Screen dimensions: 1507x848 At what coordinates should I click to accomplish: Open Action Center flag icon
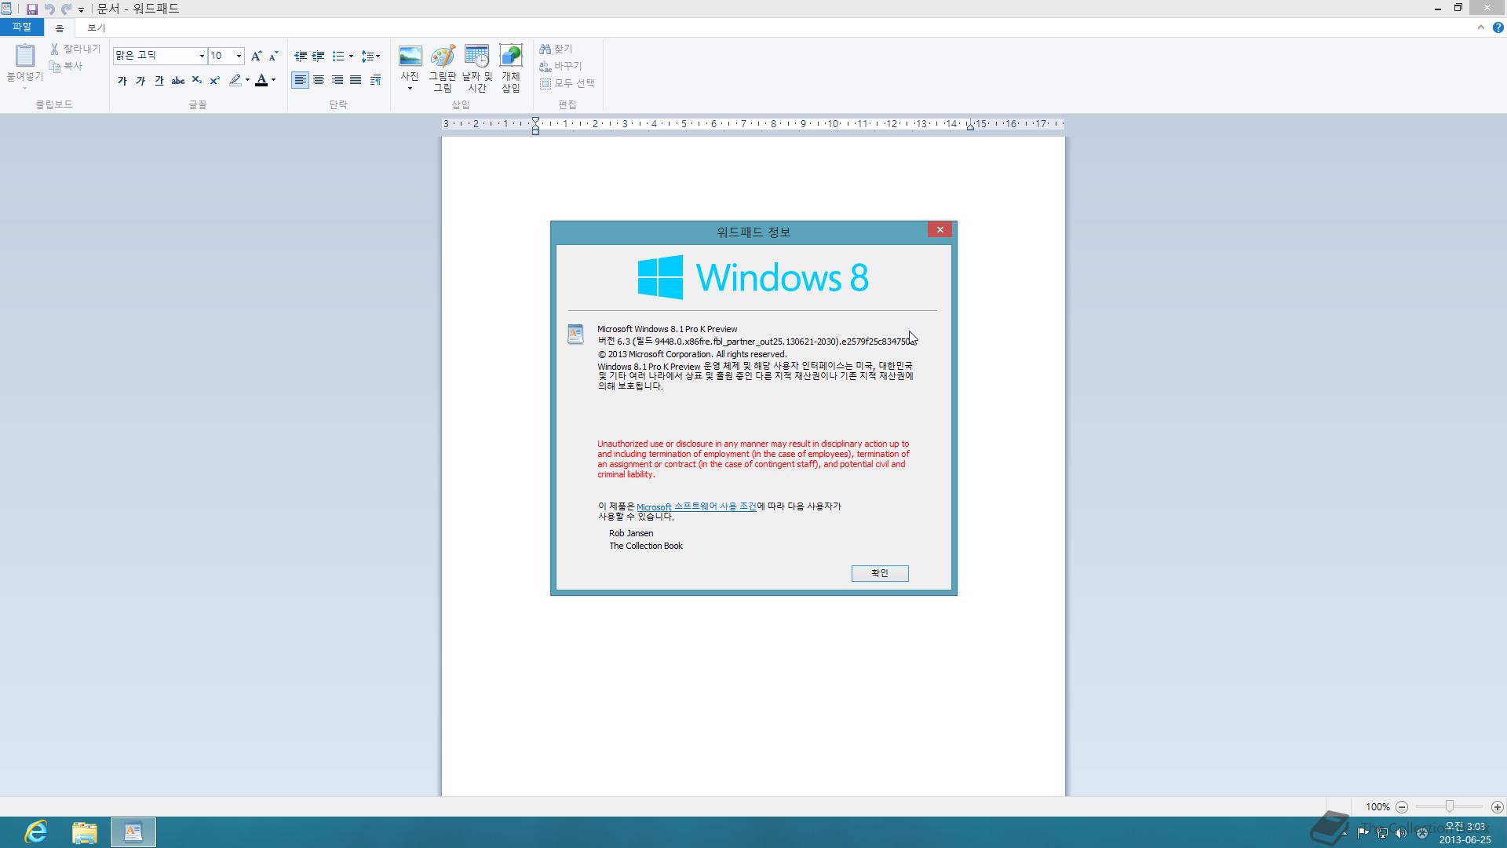click(x=1363, y=833)
